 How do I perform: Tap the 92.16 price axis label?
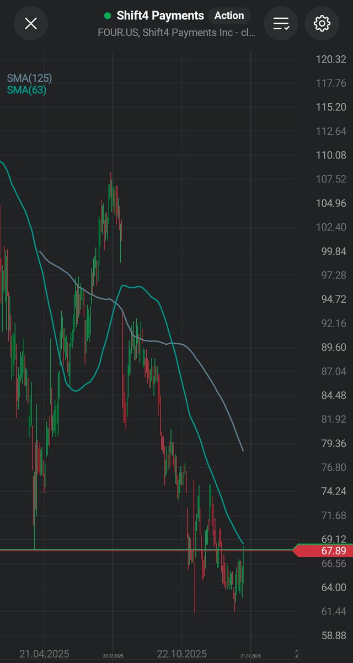(333, 323)
